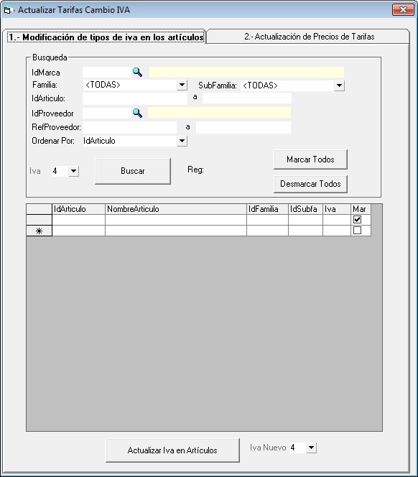This screenshot has width=418, height=477.
Task: Click the IdProveedor search magnifier icon
Action: (137, 114)
